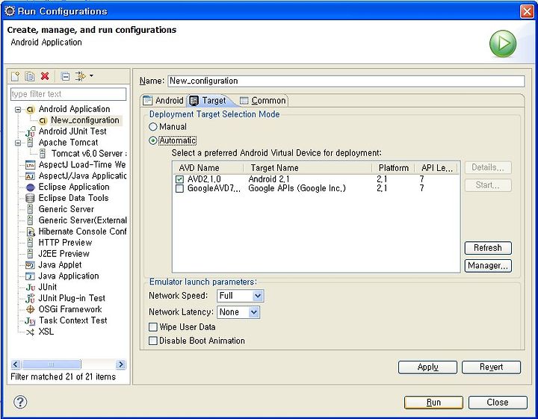Click Android JUnit Test icon

pyautogui.click(x=31, y=131)
